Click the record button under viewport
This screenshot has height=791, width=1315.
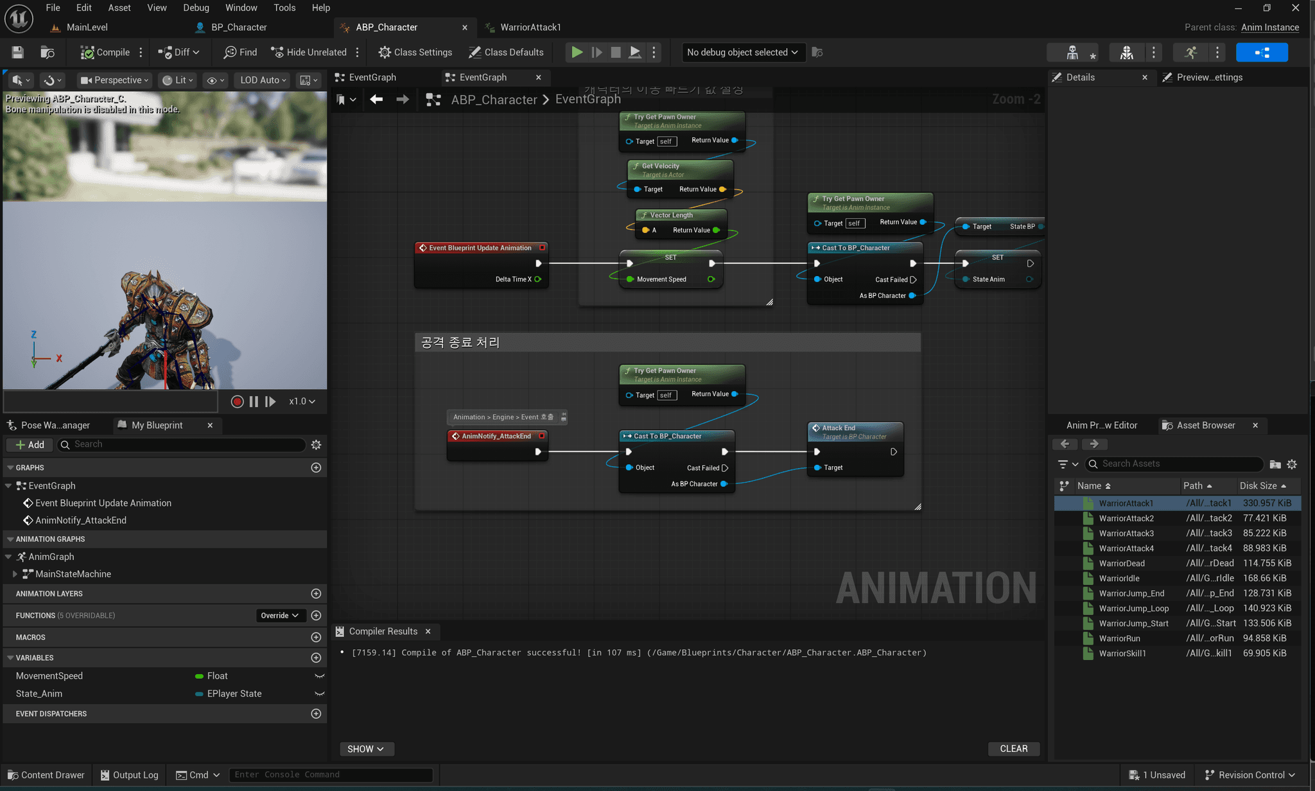237,402
